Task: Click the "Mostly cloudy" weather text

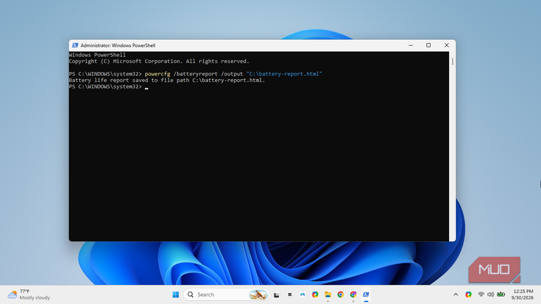Action: coord(35,298)
